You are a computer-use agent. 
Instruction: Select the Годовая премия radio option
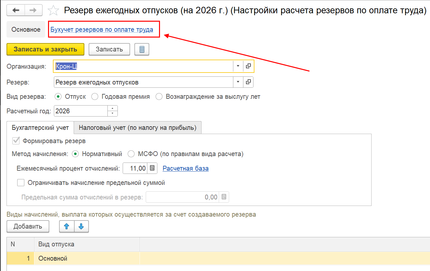click(95, 96)
